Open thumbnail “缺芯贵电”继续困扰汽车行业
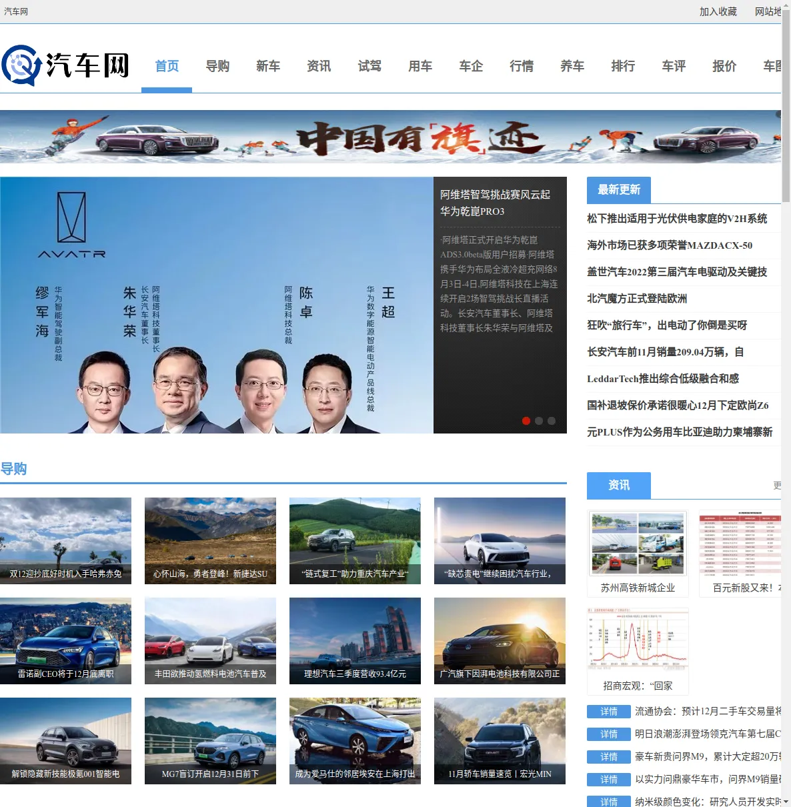This screenshot has width=791, height=807. point(500,541)
